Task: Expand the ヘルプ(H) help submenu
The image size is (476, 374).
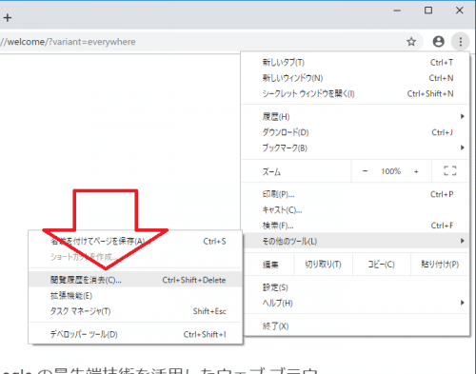Action: [355, 303]
